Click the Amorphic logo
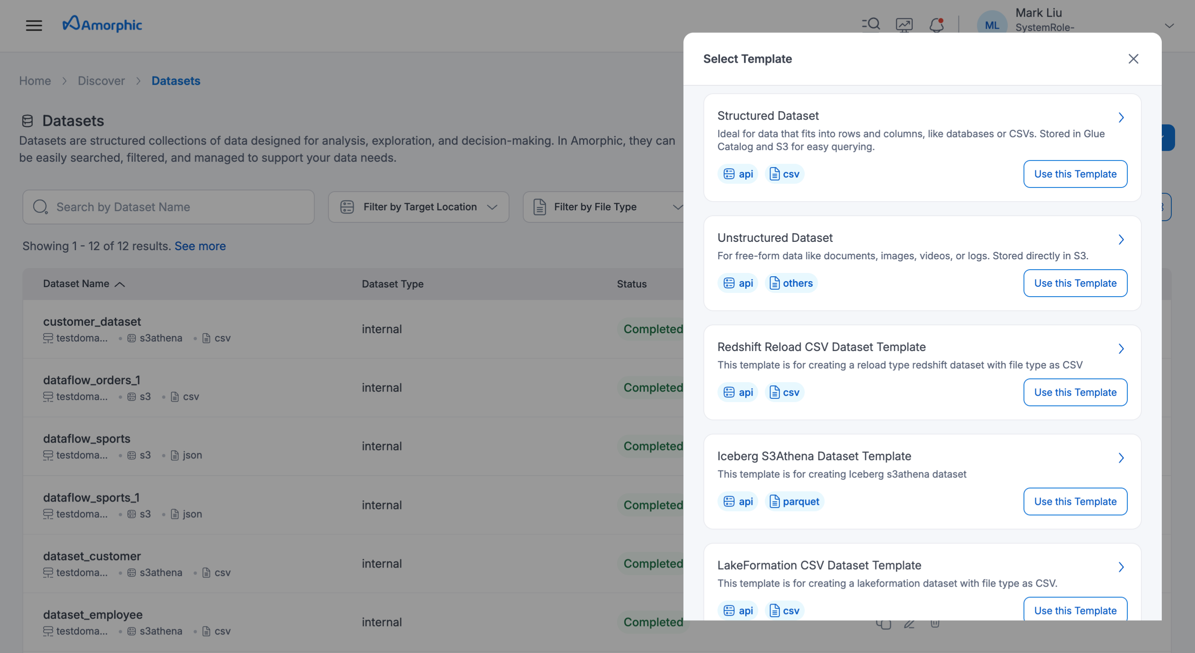This screenshot has height=653, width=1195. (102, 24)
